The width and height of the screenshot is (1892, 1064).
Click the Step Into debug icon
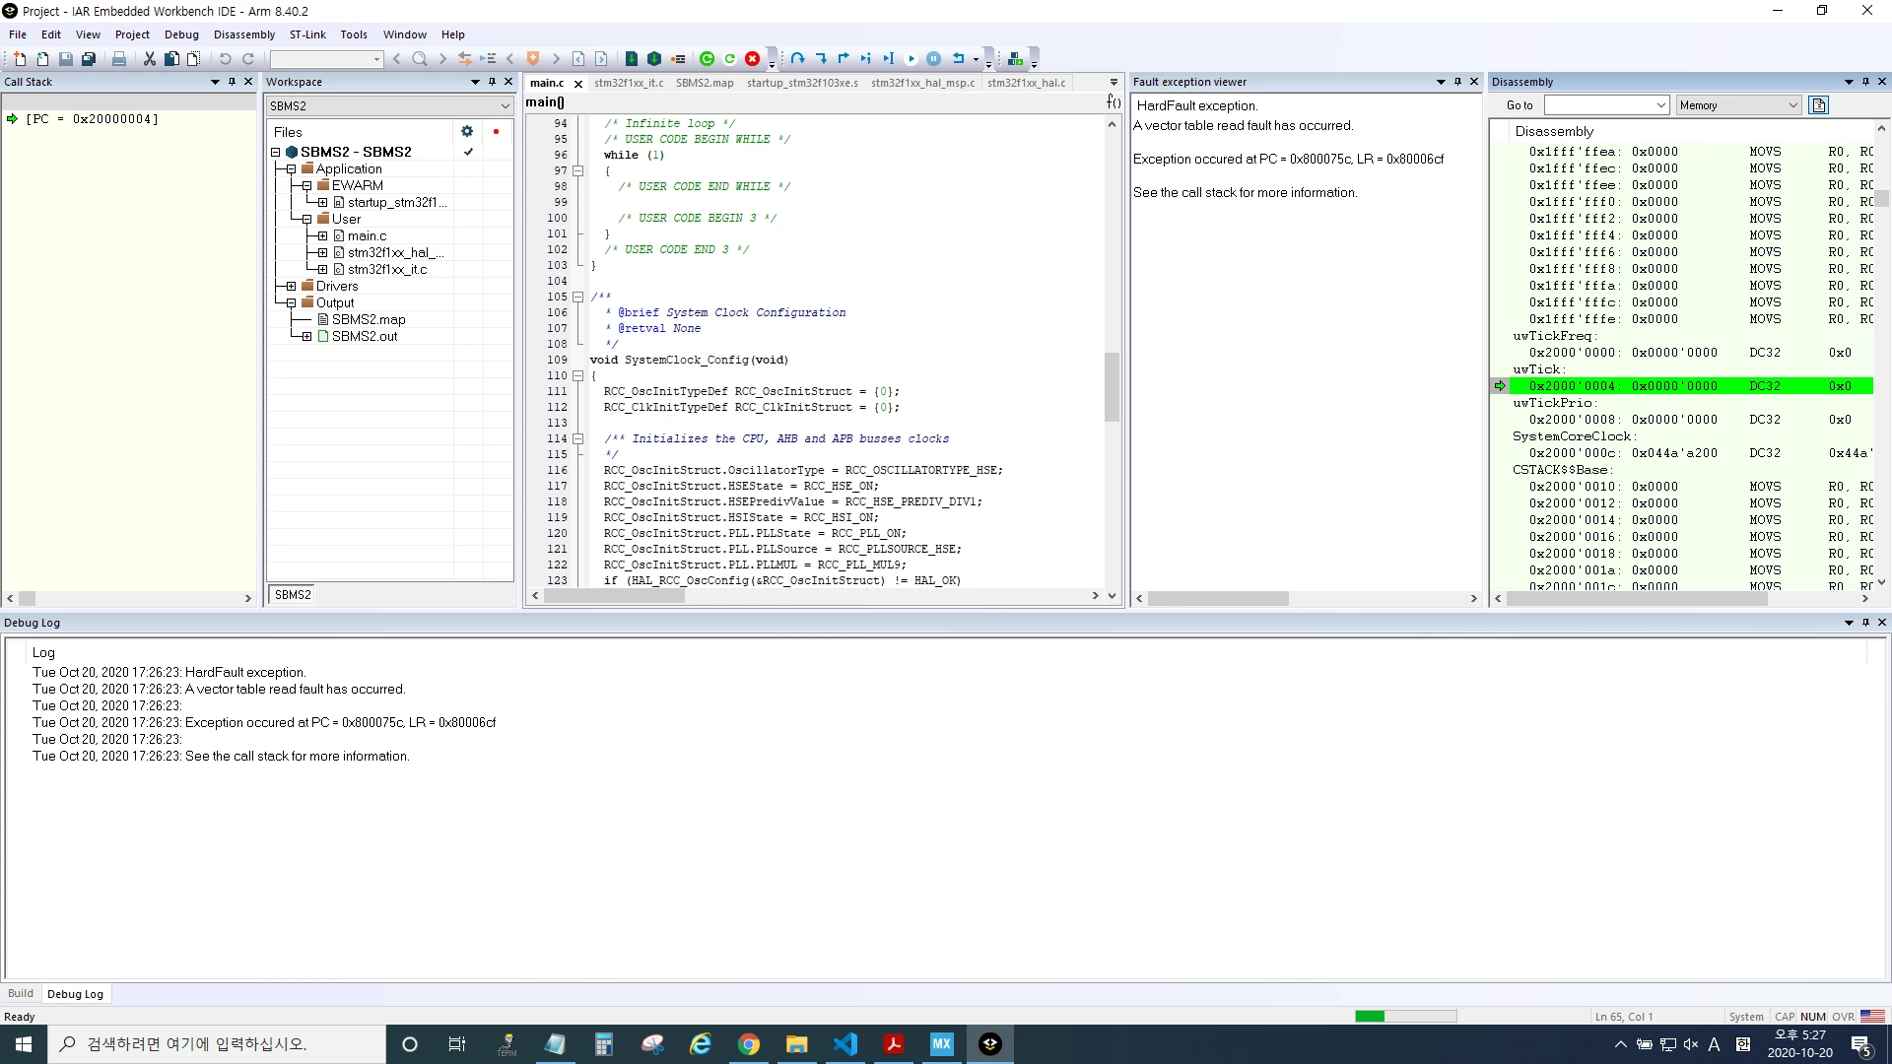(x=820, y=59)
